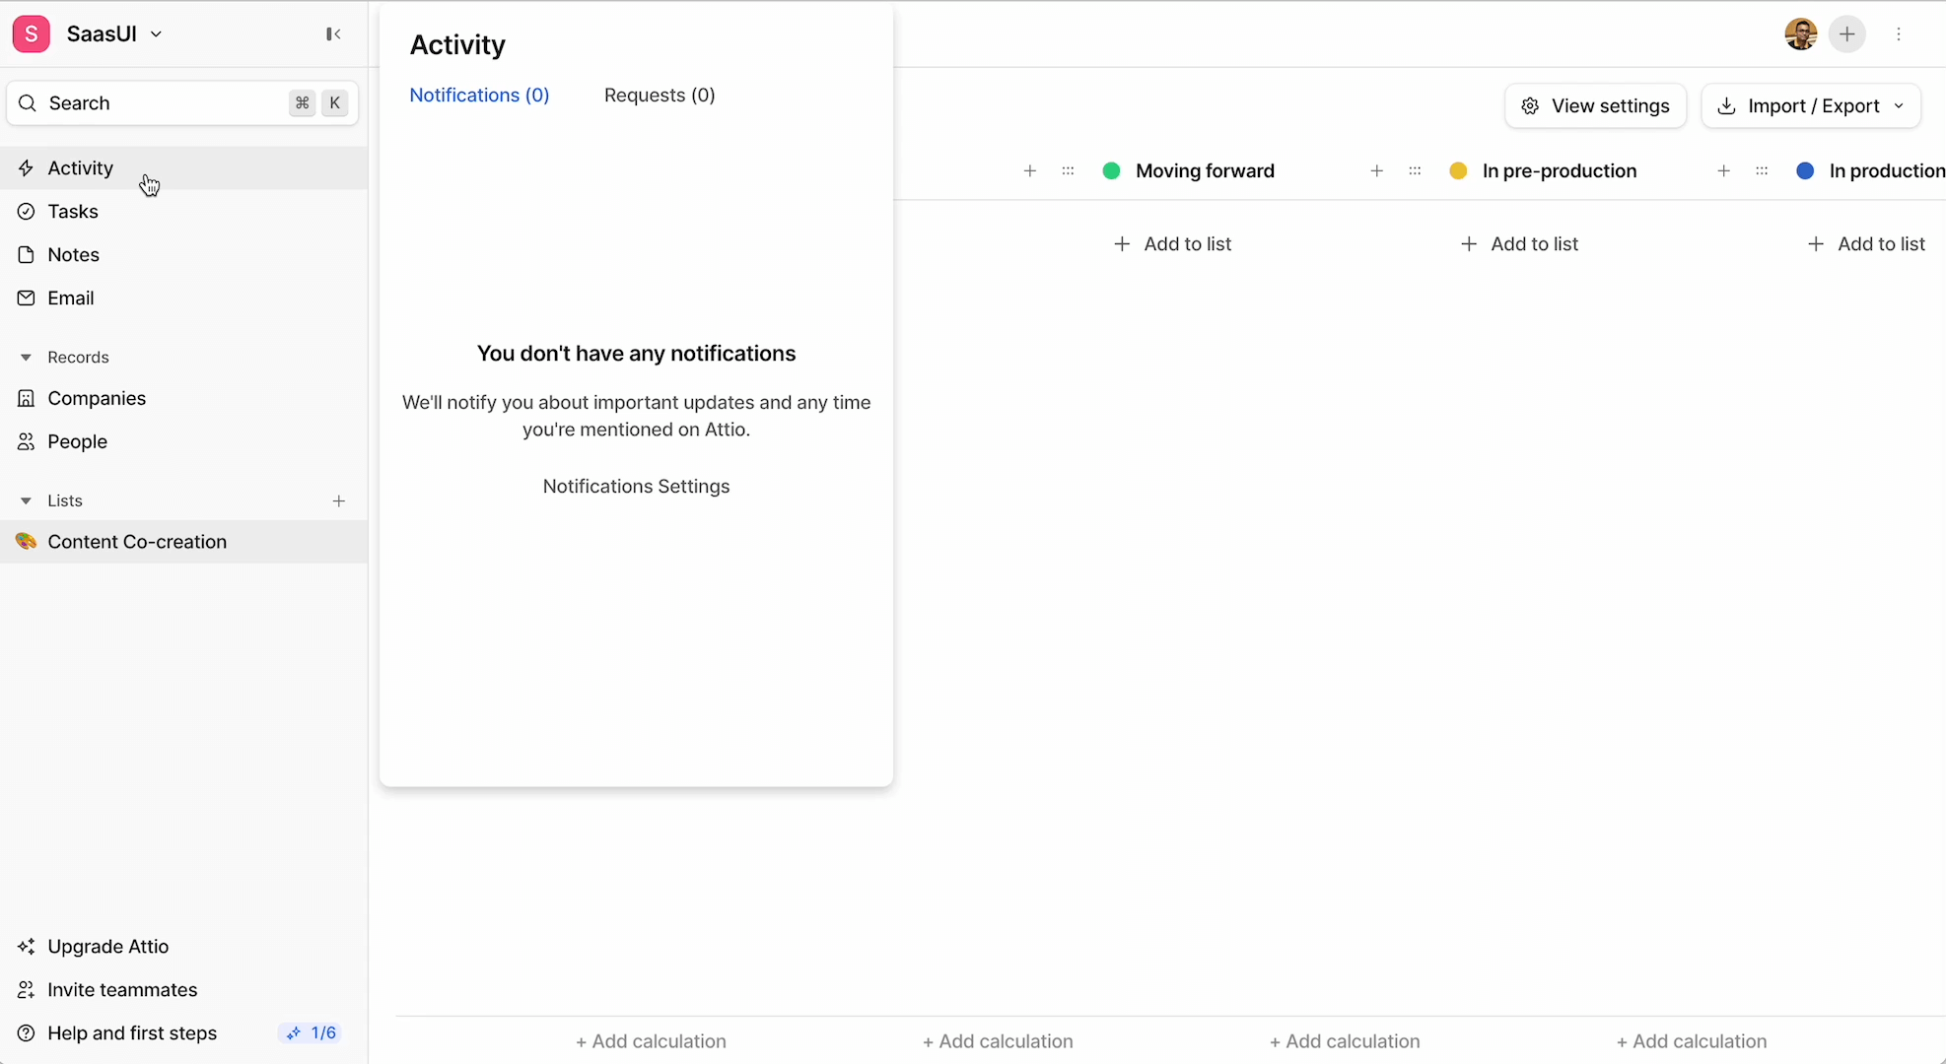
Task: Click the plus button beside user avatar
Action: click(x=1846, y=34)
